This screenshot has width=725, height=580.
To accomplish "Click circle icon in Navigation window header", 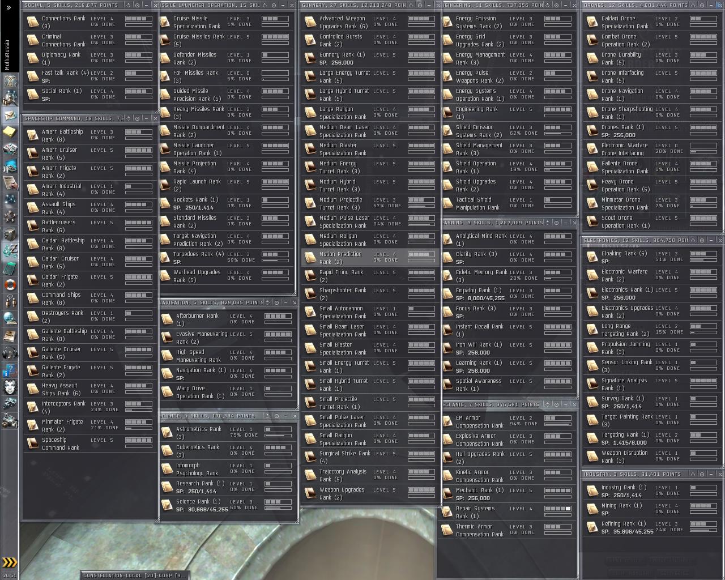I will coord(276,302).
